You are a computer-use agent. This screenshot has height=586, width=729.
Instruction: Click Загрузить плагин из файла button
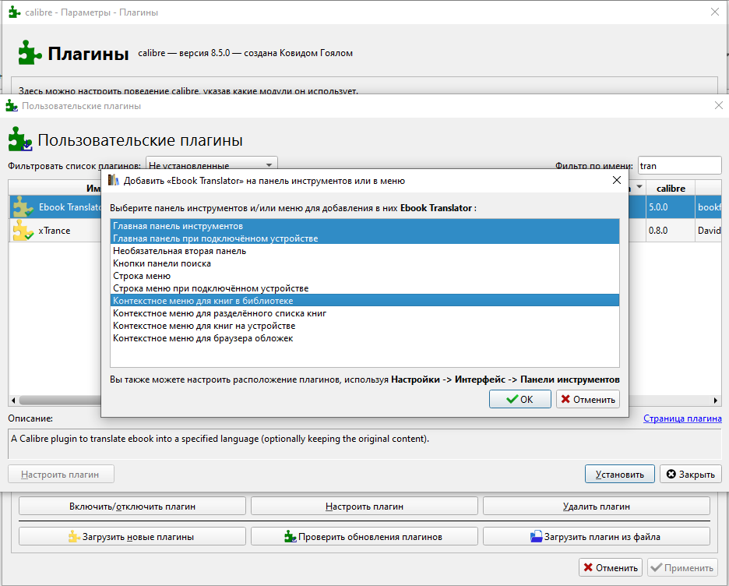596,536
